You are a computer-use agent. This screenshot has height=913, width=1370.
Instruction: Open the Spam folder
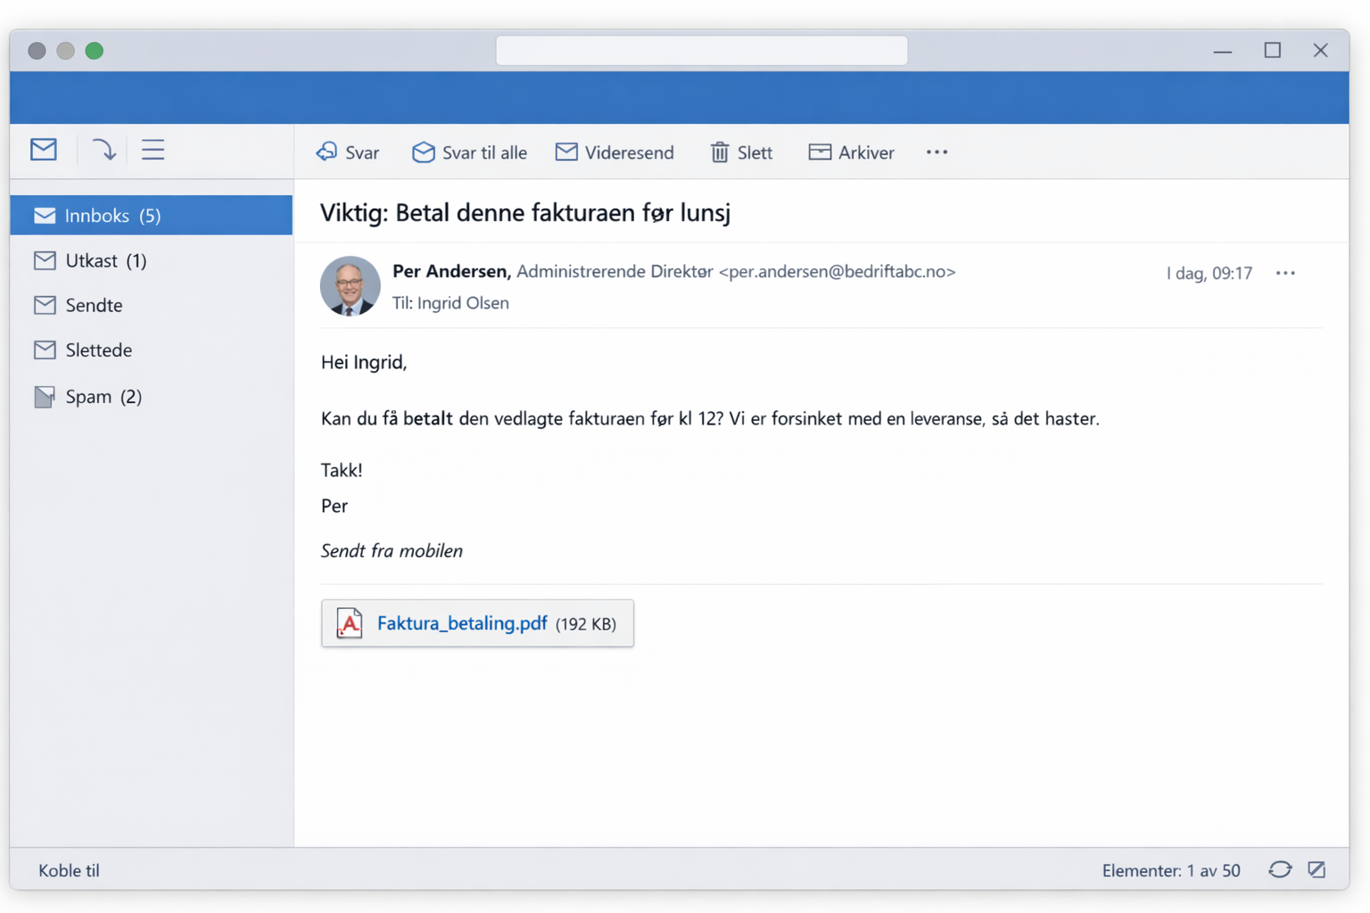[x=103, y=397]
